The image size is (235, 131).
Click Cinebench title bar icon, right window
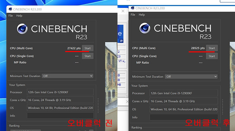[133, 8]
